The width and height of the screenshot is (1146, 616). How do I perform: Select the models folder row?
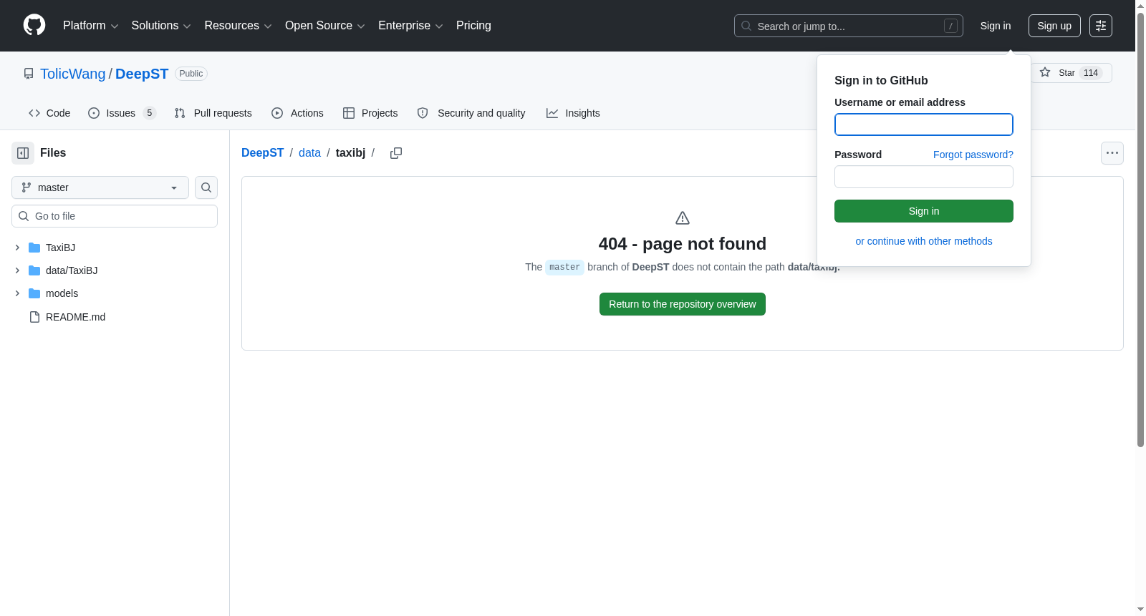coord(115,293)
